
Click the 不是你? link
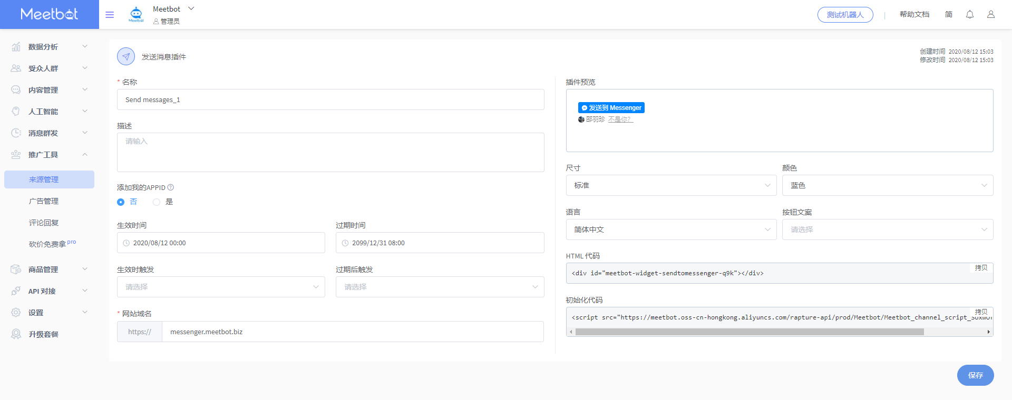(x=620, y=119)
